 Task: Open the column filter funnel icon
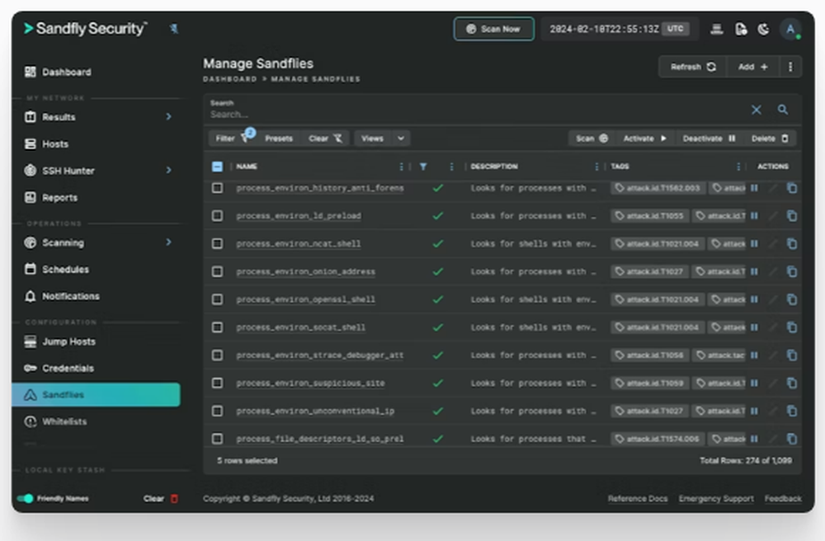(424, 166)
